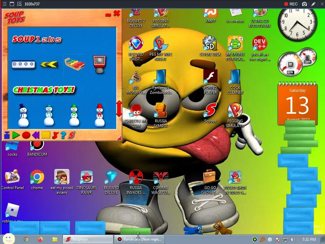The height and width of the screenshot is (244, 325).
Task: Open the BIG MONAYY money bag icon
Action: [136, 82]
